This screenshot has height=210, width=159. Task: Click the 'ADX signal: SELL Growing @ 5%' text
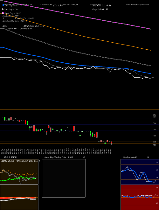click(17, 29)
